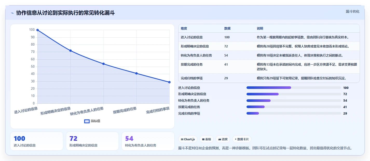Screen dimensions: 370x161
Task: Click the 进度 tag pill
Action: [223, 139]
